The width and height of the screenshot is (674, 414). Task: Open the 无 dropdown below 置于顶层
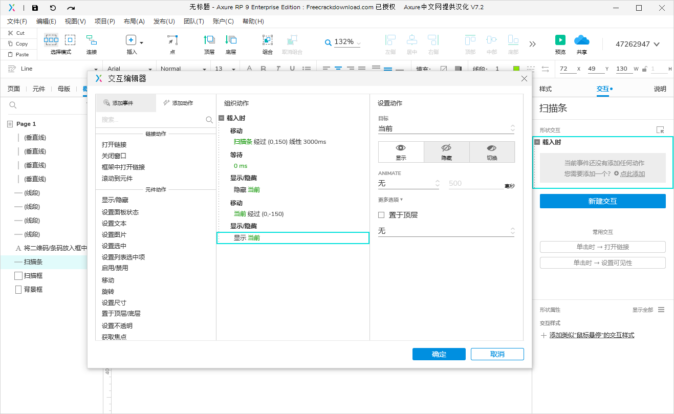pyautogui.click(x=446, y=231)
